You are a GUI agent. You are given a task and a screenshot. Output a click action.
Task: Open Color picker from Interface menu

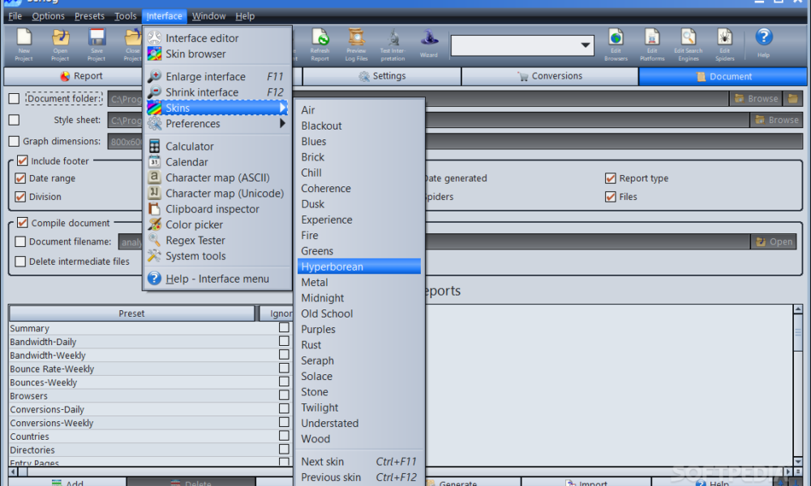tap(194, 224)
